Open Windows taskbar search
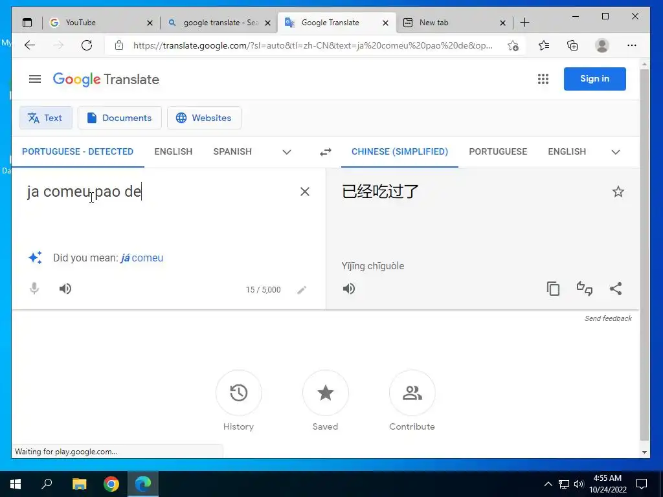Screen dimensions: 663x497 click(x=47, y=483)
